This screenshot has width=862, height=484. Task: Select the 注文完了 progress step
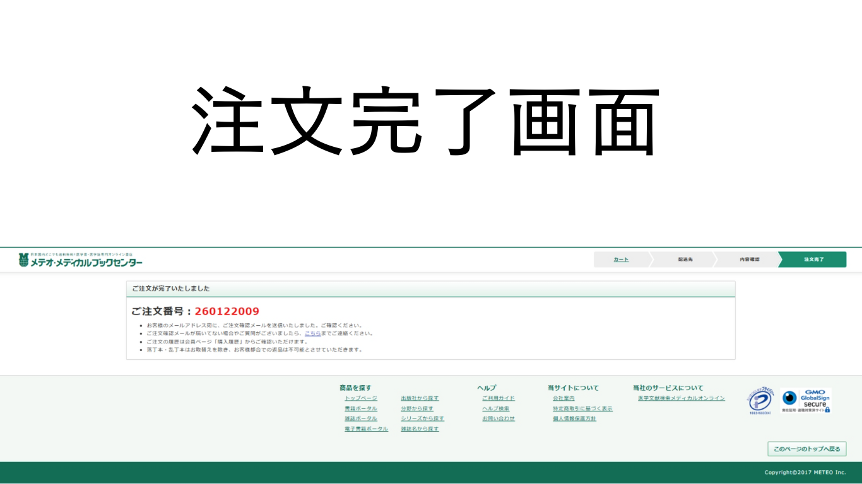pyautogui.click(x=813, y=260)
